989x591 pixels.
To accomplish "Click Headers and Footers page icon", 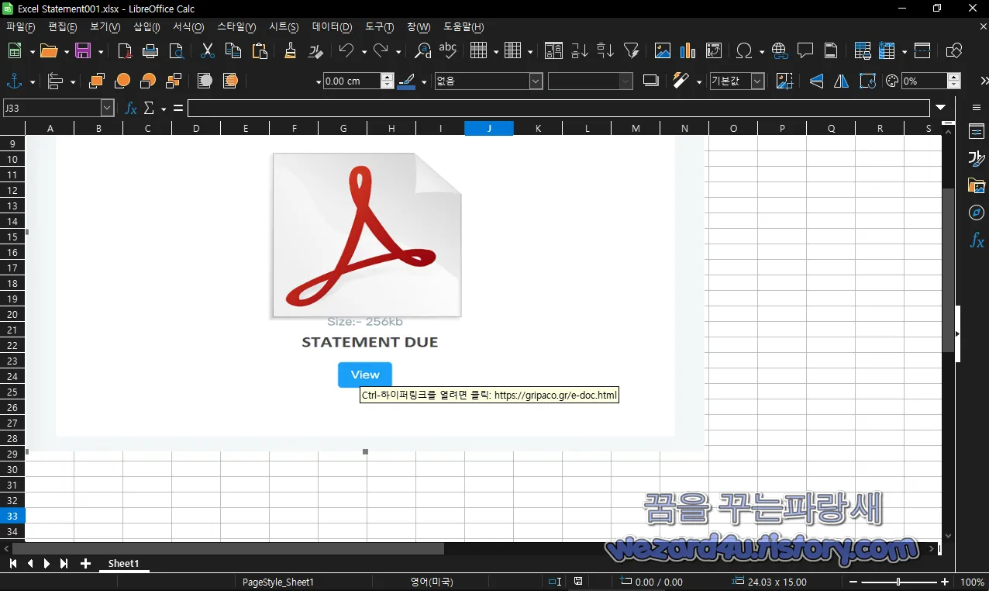I will click(x=831, y=51).
